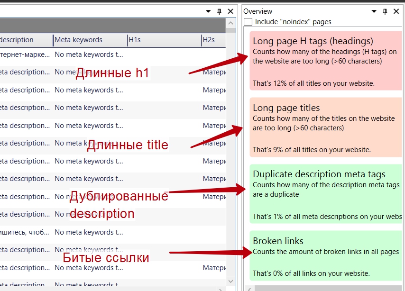Enable the Include "noindex" pages checkbox
Screen dimensions: 405x291
(248, 22)
